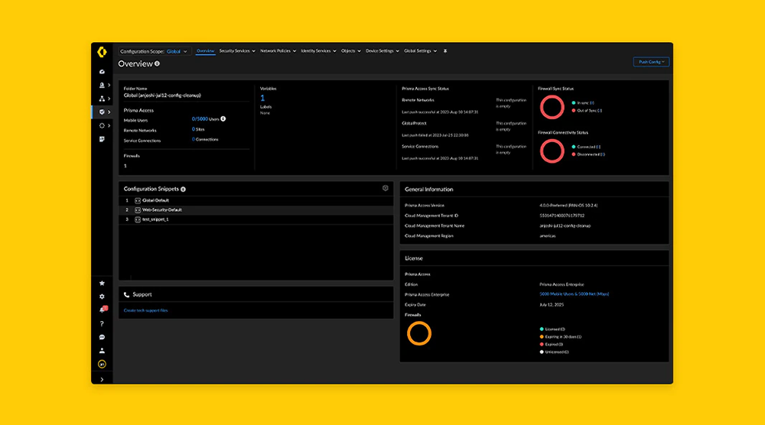Open the monitor user sidebar icon
The height and width of the screenshot is (425, 765).
pos(102,85)
